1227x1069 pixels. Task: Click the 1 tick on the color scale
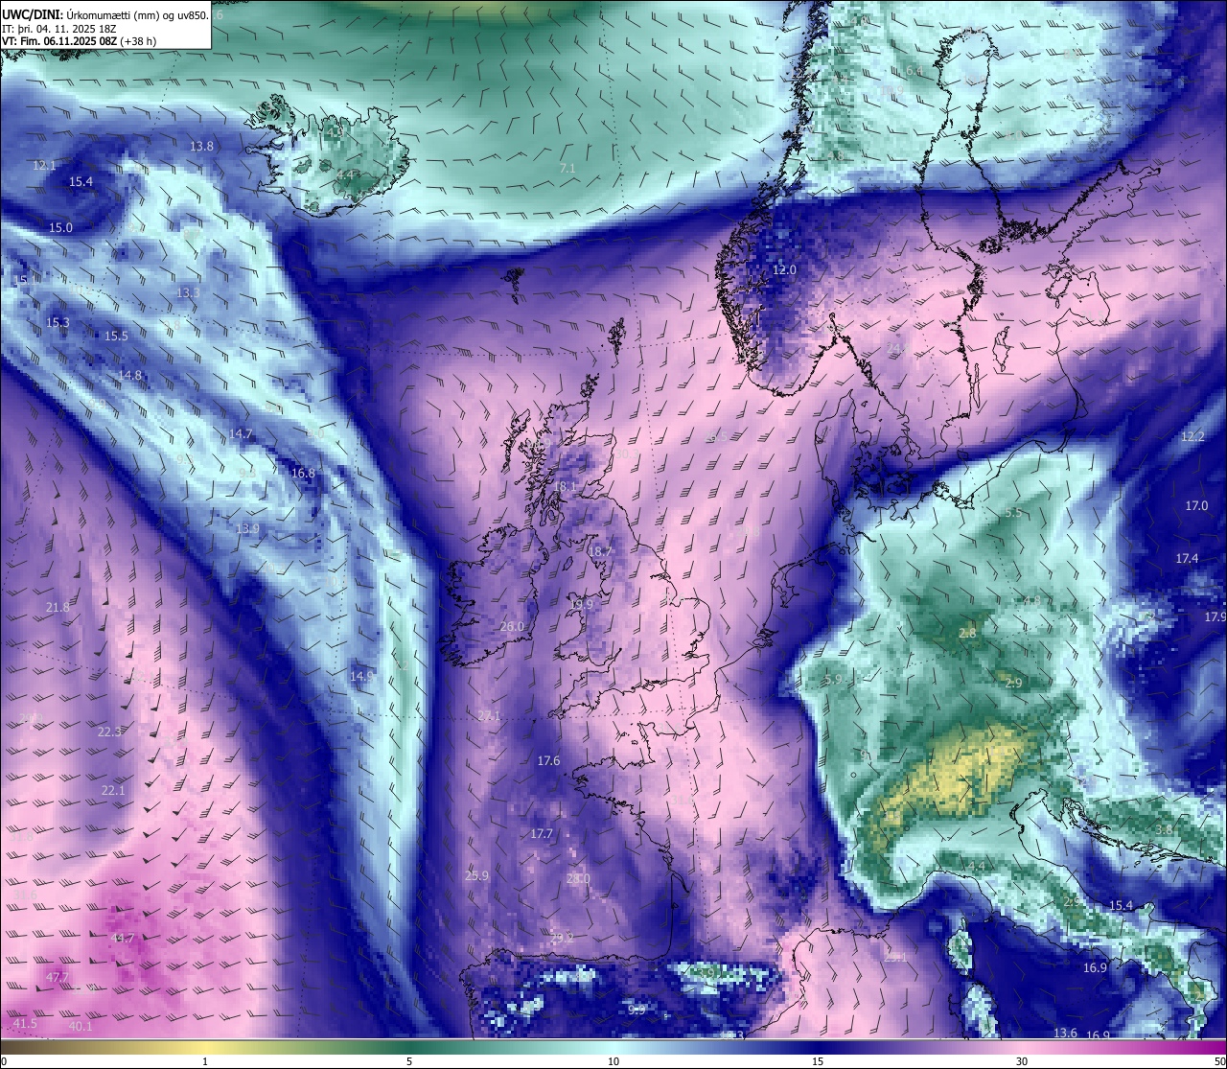[205, 1061]
